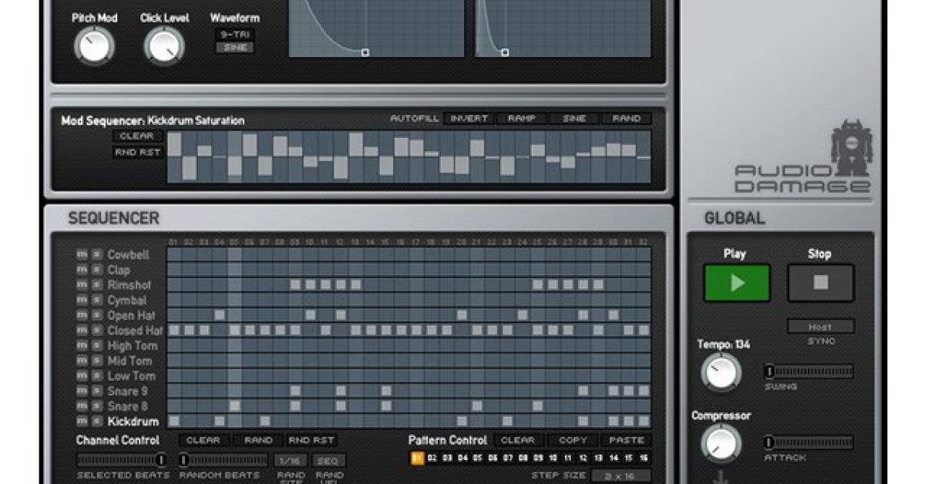Click the Swing slider
This screenshot has height=484, width=925.
tap(809, 371)
